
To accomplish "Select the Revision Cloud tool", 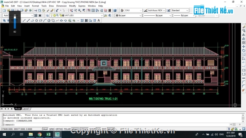I will click(x=53, y=20).
